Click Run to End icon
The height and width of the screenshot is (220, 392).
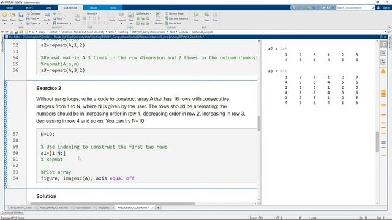[167, 23]
